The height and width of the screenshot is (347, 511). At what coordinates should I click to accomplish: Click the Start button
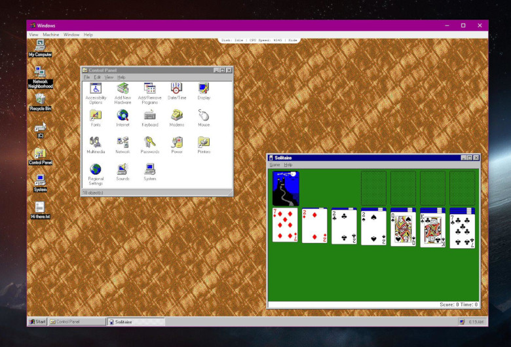click(x=38, y=321)
